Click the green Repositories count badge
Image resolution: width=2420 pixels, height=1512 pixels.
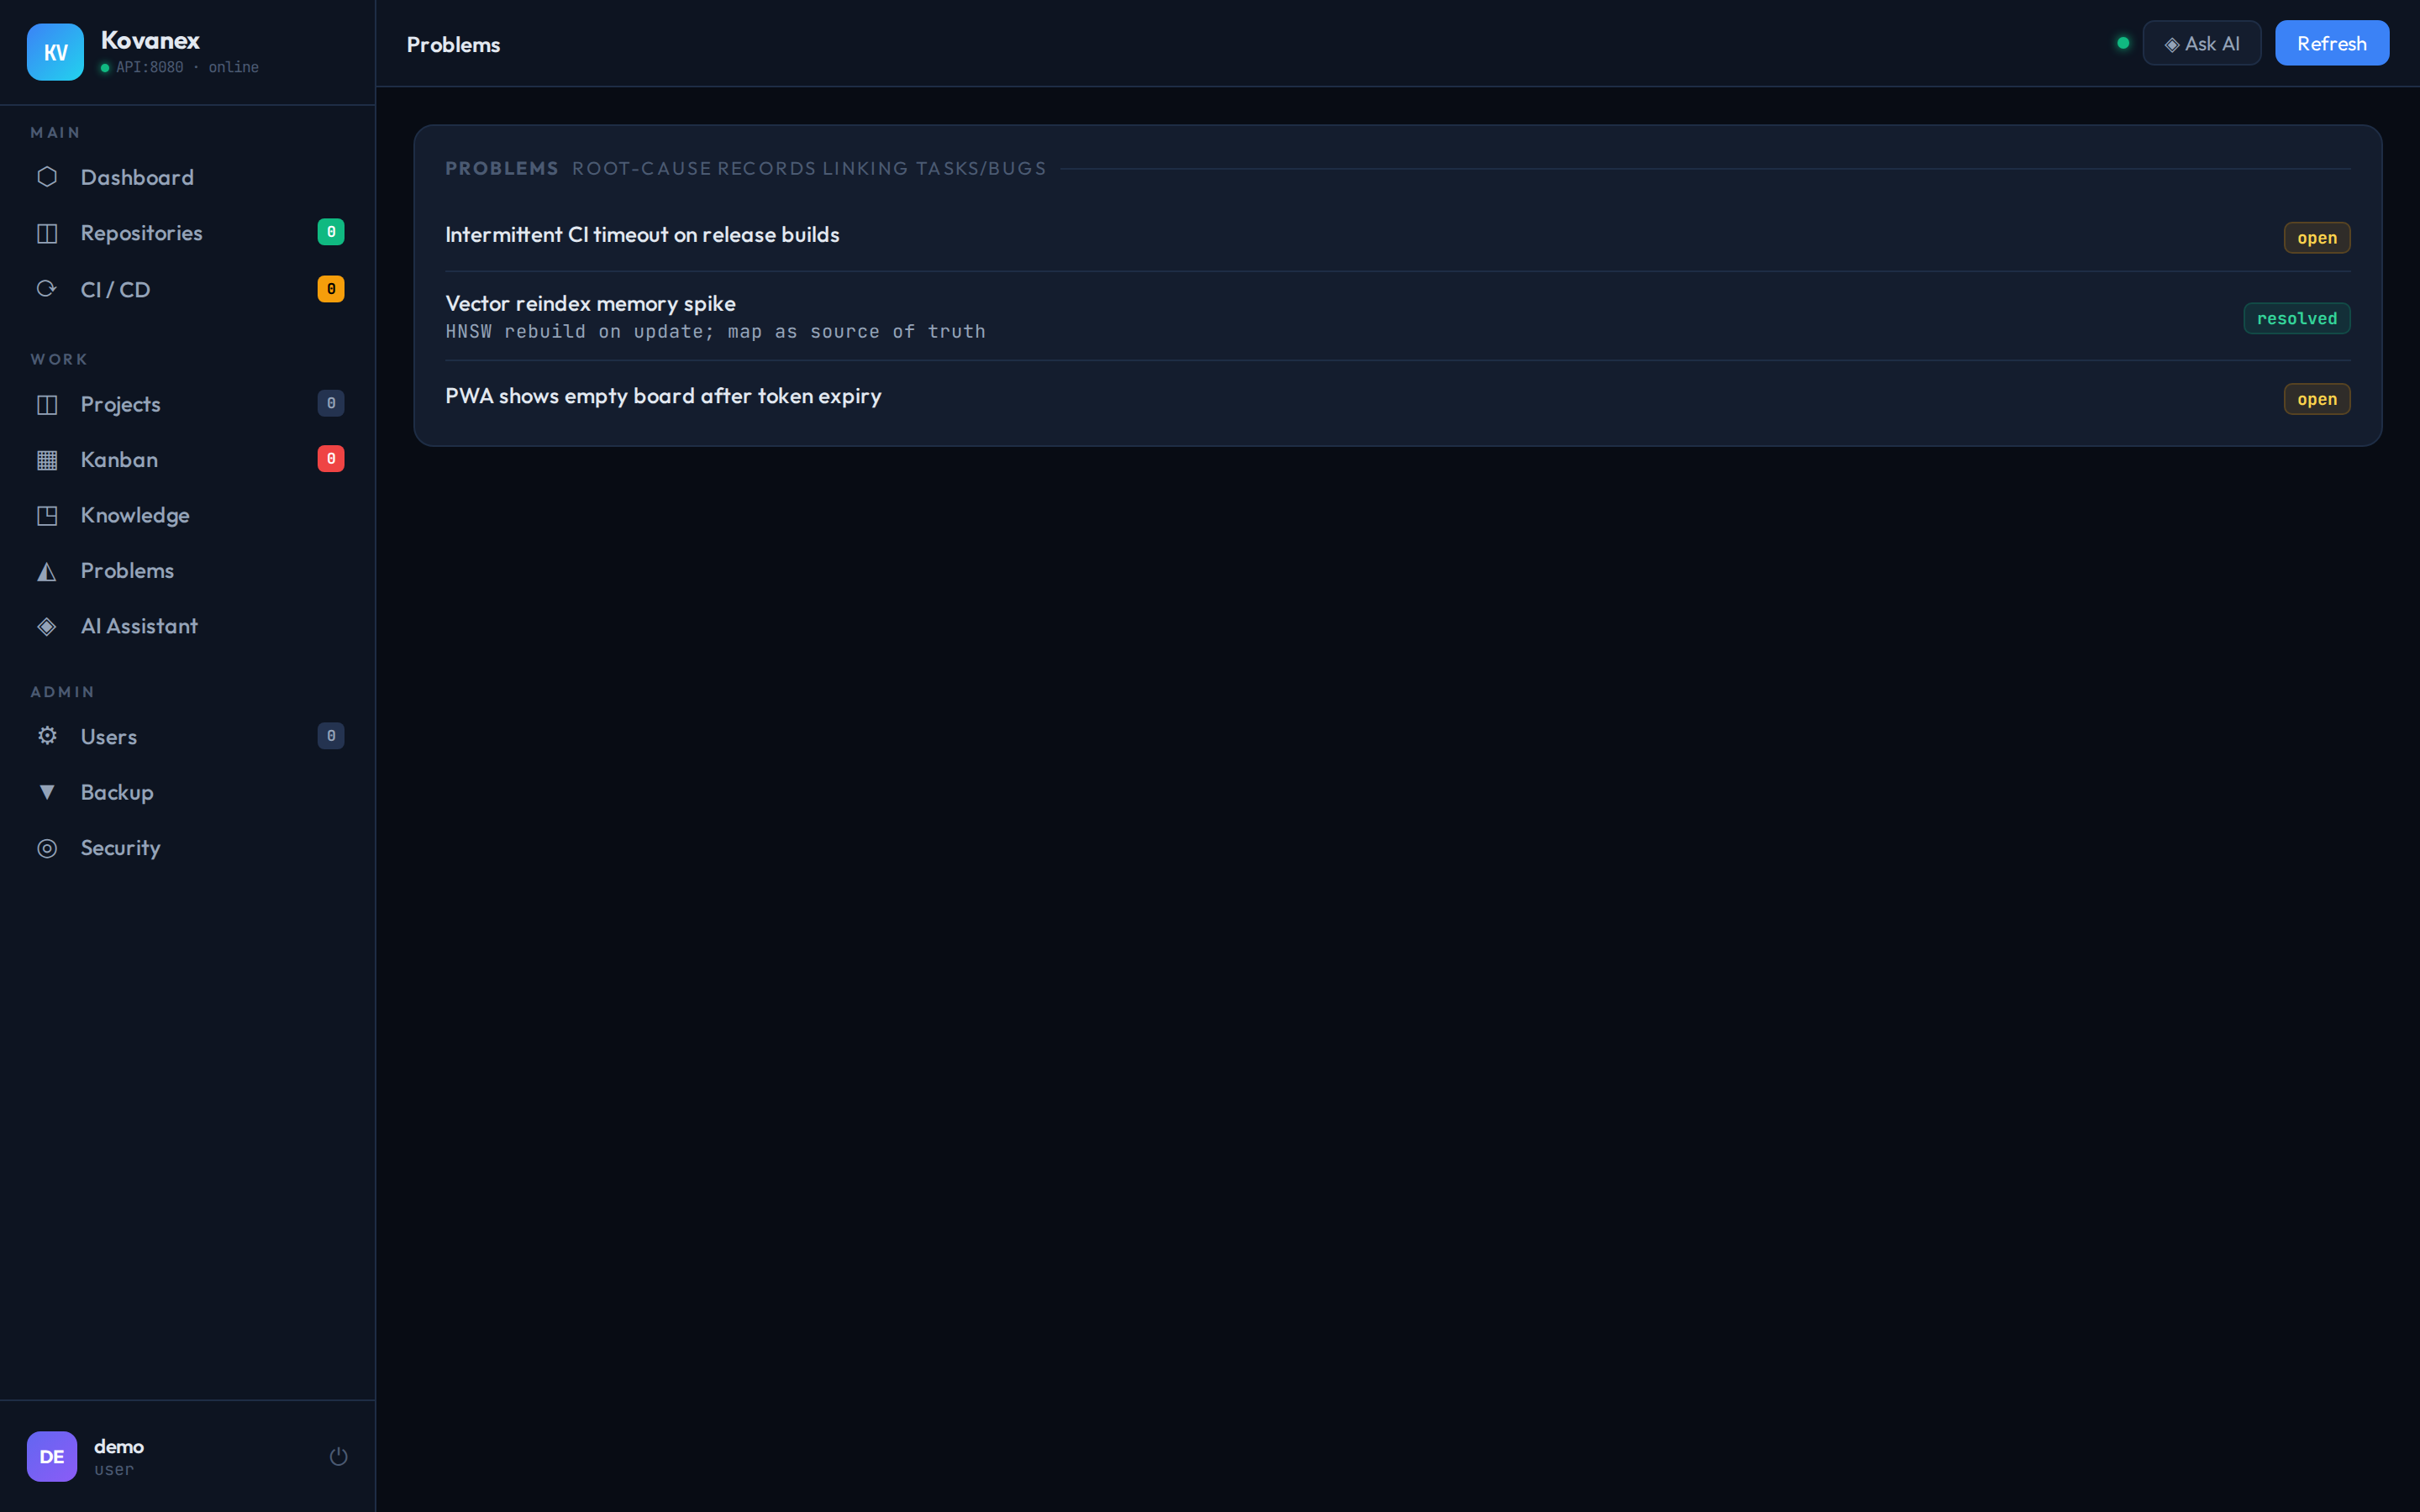331,232
